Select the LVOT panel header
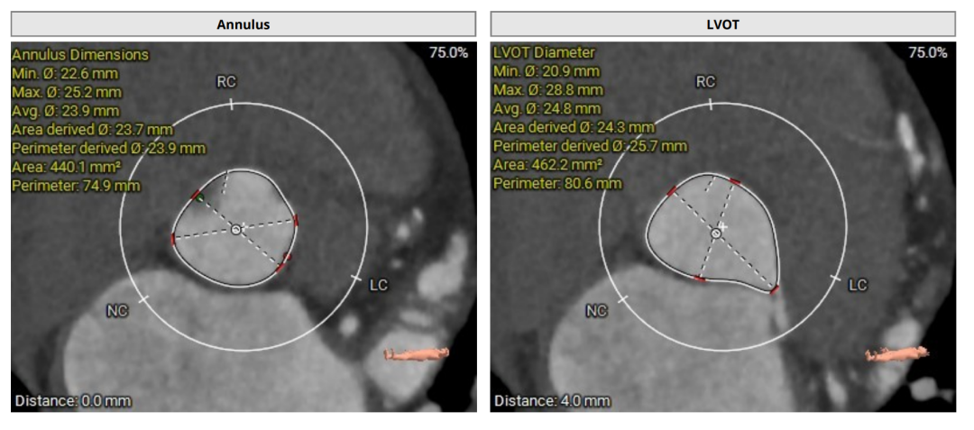Screen dimensions: 974x430 pyautogui.click(x=723, y=24)
